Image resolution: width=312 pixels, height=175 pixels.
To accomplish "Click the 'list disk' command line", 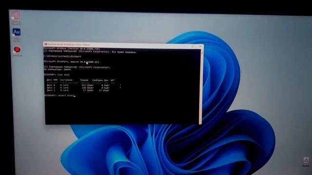I will pos(57,75).
